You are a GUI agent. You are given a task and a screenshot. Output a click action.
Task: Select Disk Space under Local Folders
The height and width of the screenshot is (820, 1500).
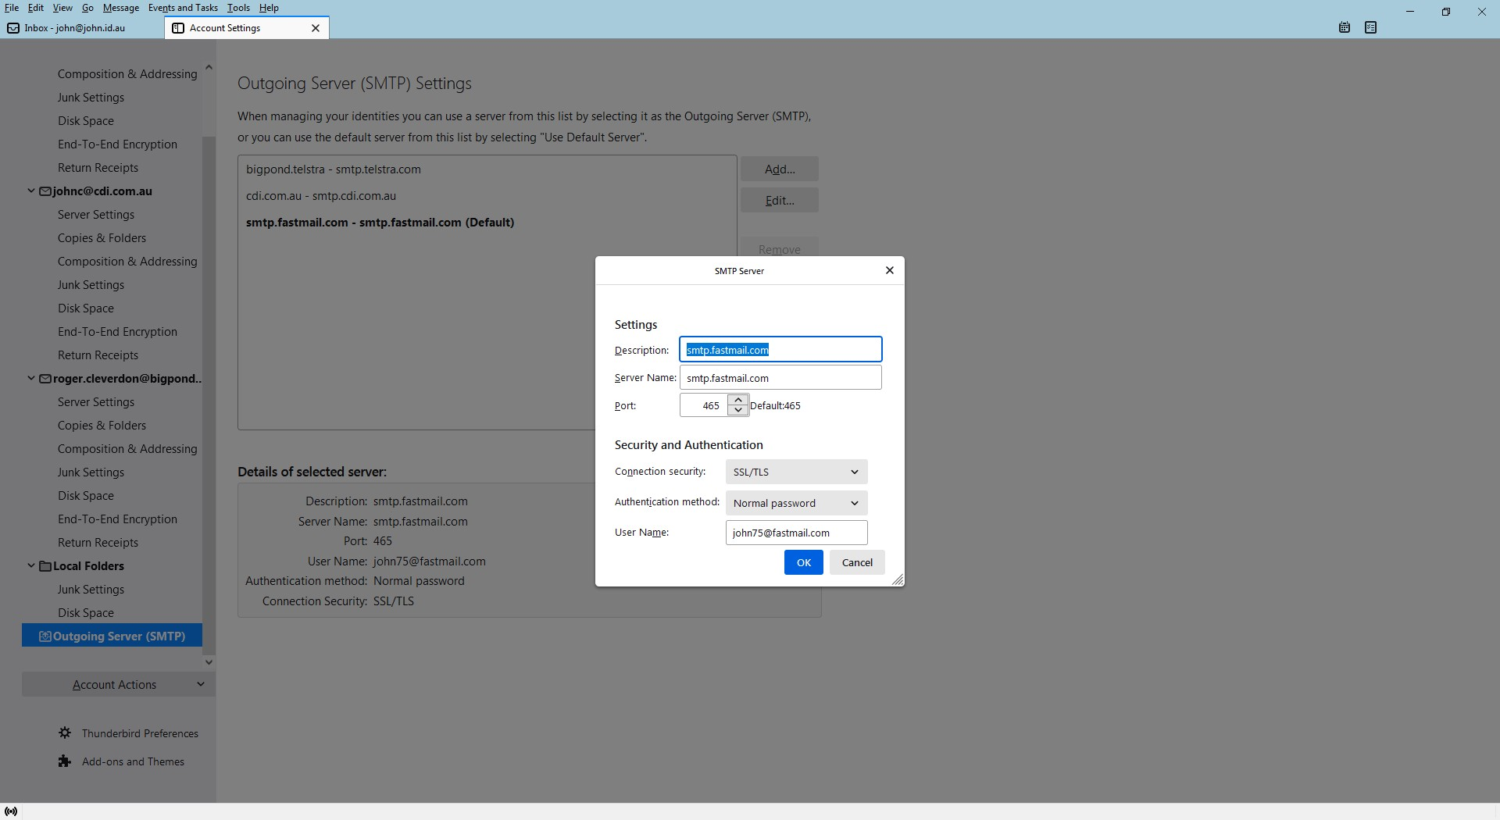(x=86, y=613)
